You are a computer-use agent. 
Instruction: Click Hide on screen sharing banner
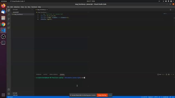click(110, 95)
